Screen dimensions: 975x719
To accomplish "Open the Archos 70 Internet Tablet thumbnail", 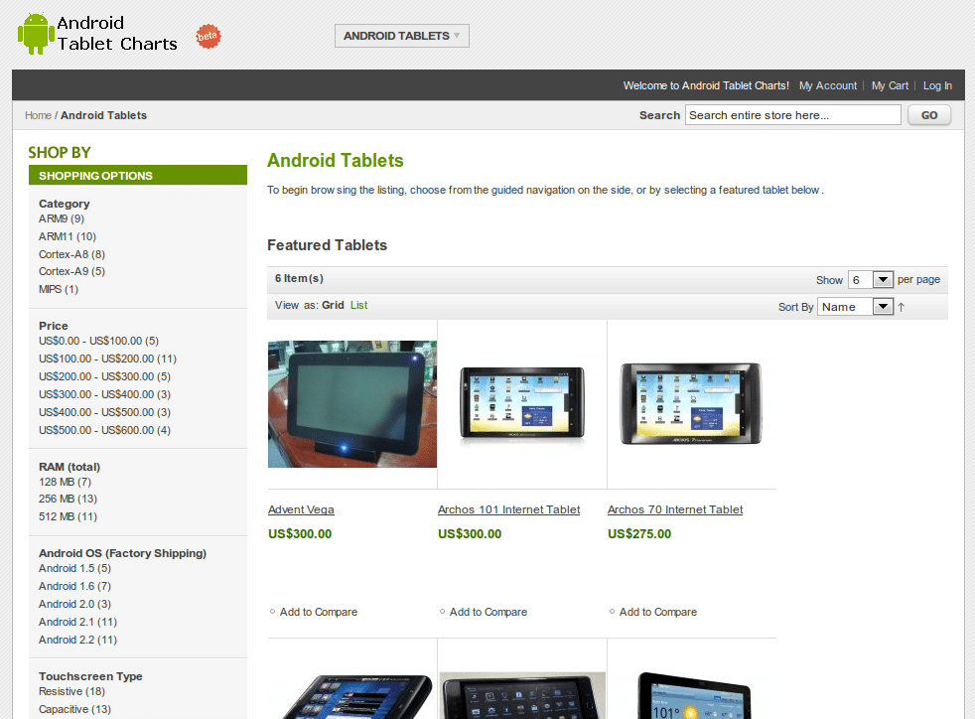I will pyautogui.click(x=691, y=404).
